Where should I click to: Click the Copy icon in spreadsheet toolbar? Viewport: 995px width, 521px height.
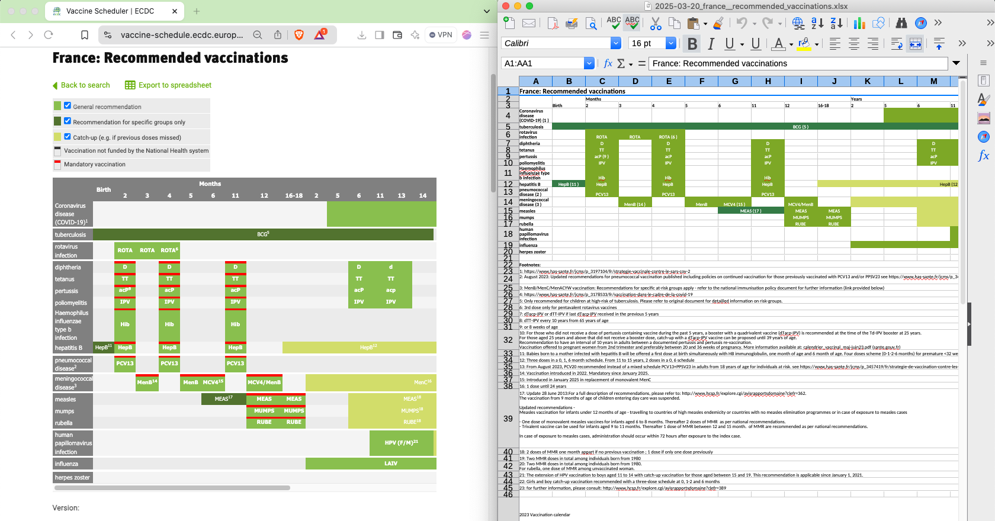coord(675,23)
